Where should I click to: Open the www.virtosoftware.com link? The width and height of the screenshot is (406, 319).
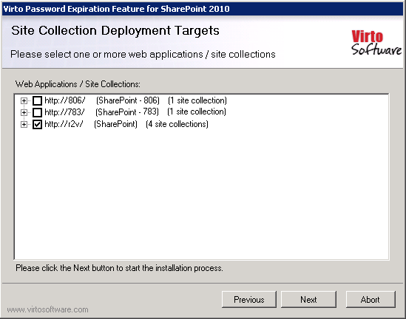pos(47,309)
